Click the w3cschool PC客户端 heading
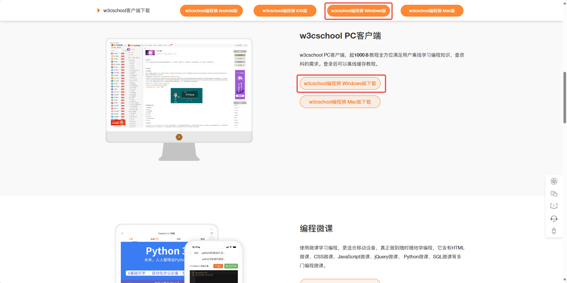This screenshot has width=567, height=283. (x=340, y=36)
